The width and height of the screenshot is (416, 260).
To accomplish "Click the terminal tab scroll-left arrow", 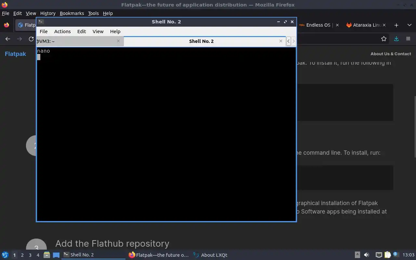I will pyautogui.click(x=288, y=41).
